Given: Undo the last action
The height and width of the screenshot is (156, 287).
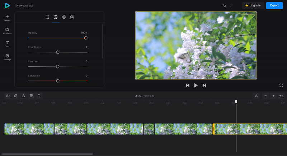Looking at the screenshot, I should click(x=224, y=5).
